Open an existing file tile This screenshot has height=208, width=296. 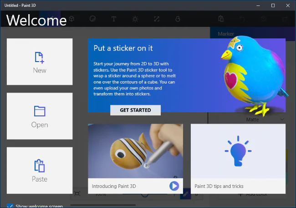pos(40,116)
